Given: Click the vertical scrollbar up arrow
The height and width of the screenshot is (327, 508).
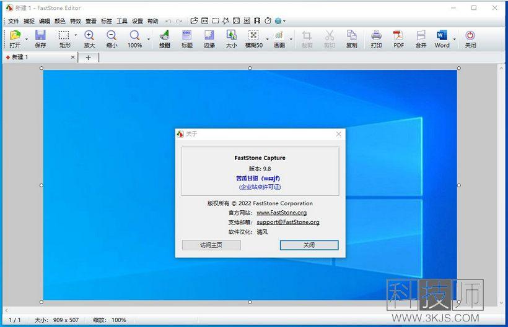Looking at the screenshot, I should point(502,69).
